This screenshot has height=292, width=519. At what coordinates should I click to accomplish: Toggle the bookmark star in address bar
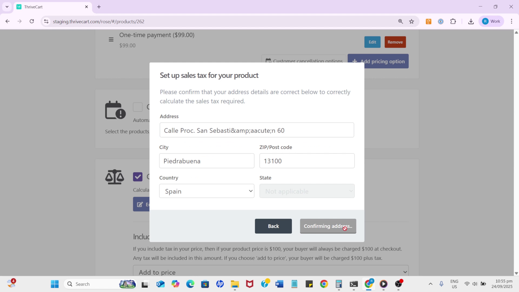(x=412, y=21)
